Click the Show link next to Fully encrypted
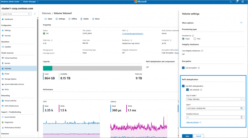This screenshot has width=248, height=138. click(x=176, y=53)
